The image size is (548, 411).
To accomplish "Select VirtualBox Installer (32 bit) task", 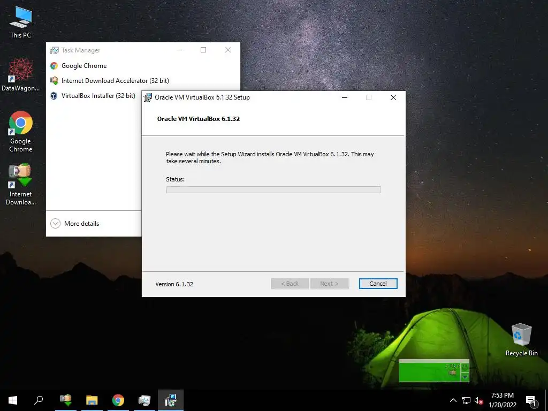I will (94, 96).
